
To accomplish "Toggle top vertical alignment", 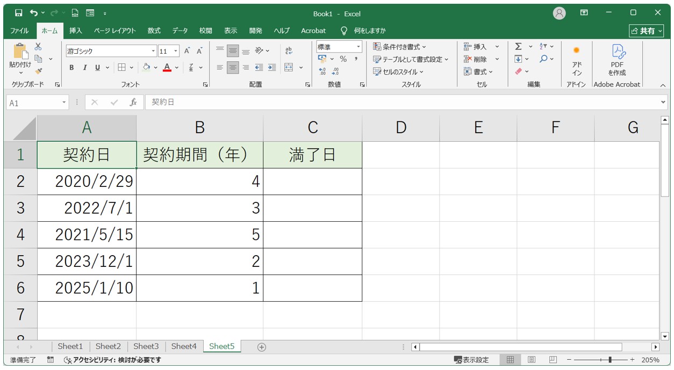I will [220, 51].
